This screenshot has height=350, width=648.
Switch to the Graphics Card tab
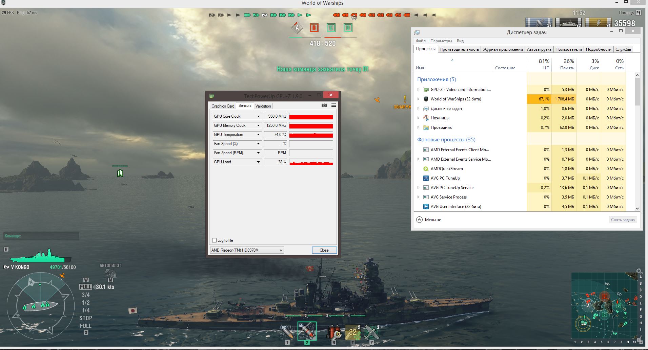223,106
